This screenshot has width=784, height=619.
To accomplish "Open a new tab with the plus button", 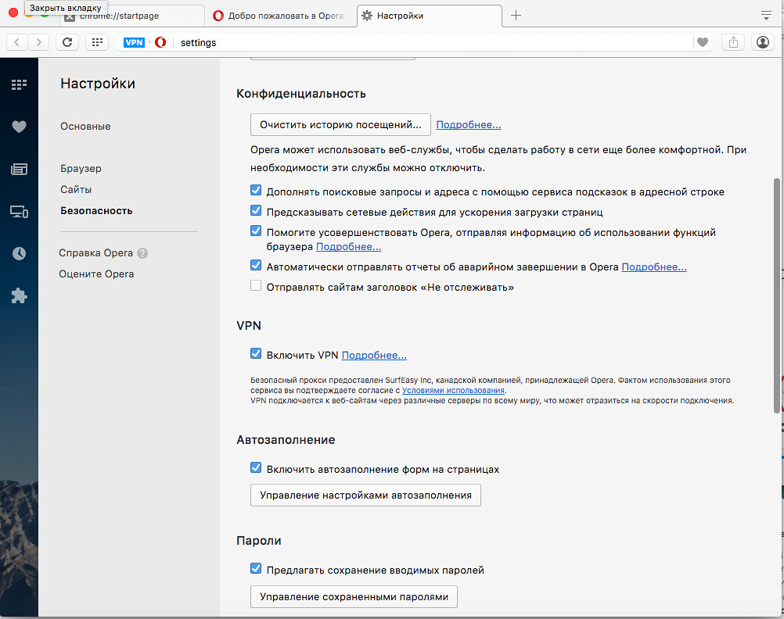I will (x=516, y=16).
